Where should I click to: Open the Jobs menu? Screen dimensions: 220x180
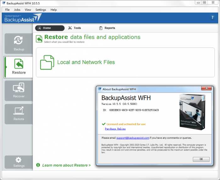(x=17, y=10)
